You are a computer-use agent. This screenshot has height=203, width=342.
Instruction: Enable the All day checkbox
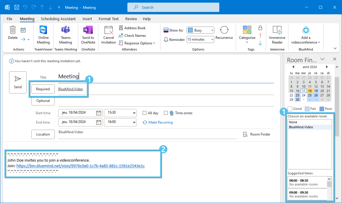[x=144, y=113]
